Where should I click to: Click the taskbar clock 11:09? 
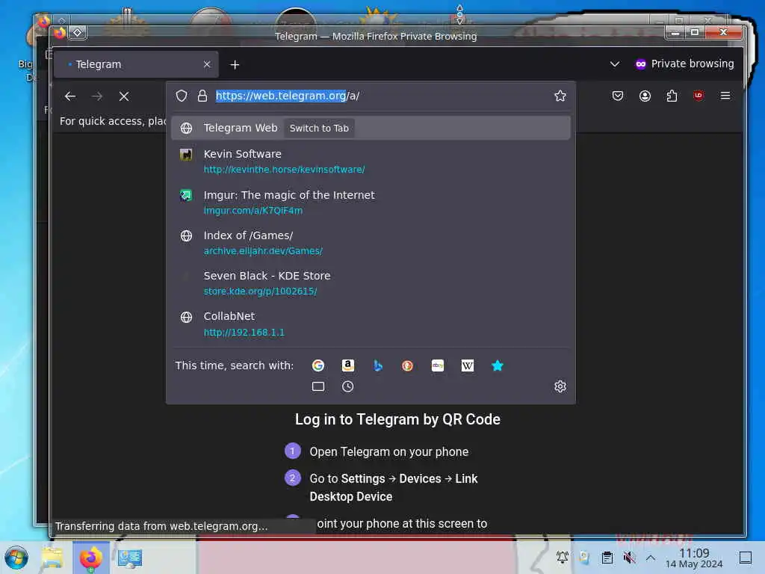[x=694, y=558]
